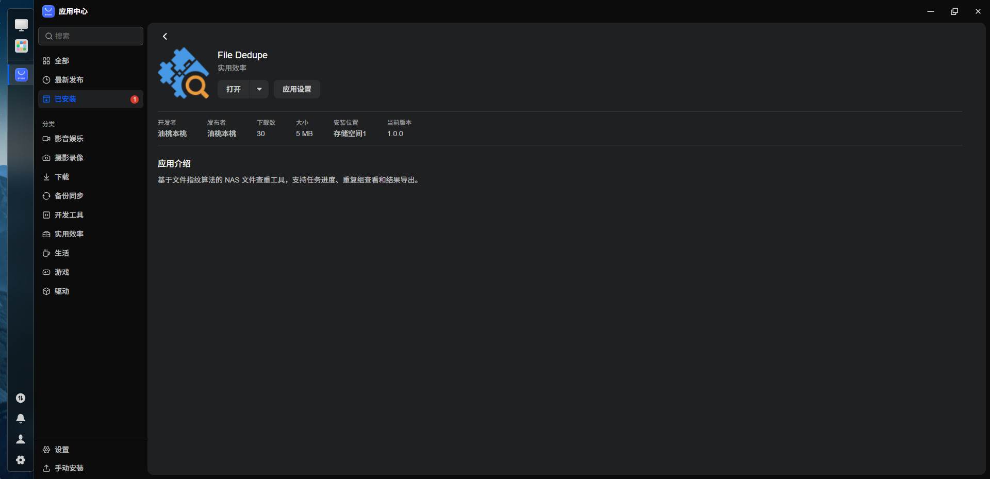Open the system settings gear in dock
This screenshot has height=479, width=990.
point(21,460)
